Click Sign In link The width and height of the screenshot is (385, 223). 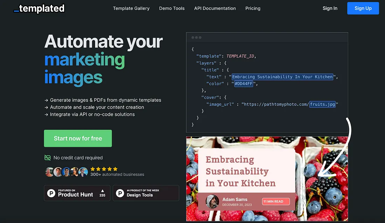coord(330,8)
